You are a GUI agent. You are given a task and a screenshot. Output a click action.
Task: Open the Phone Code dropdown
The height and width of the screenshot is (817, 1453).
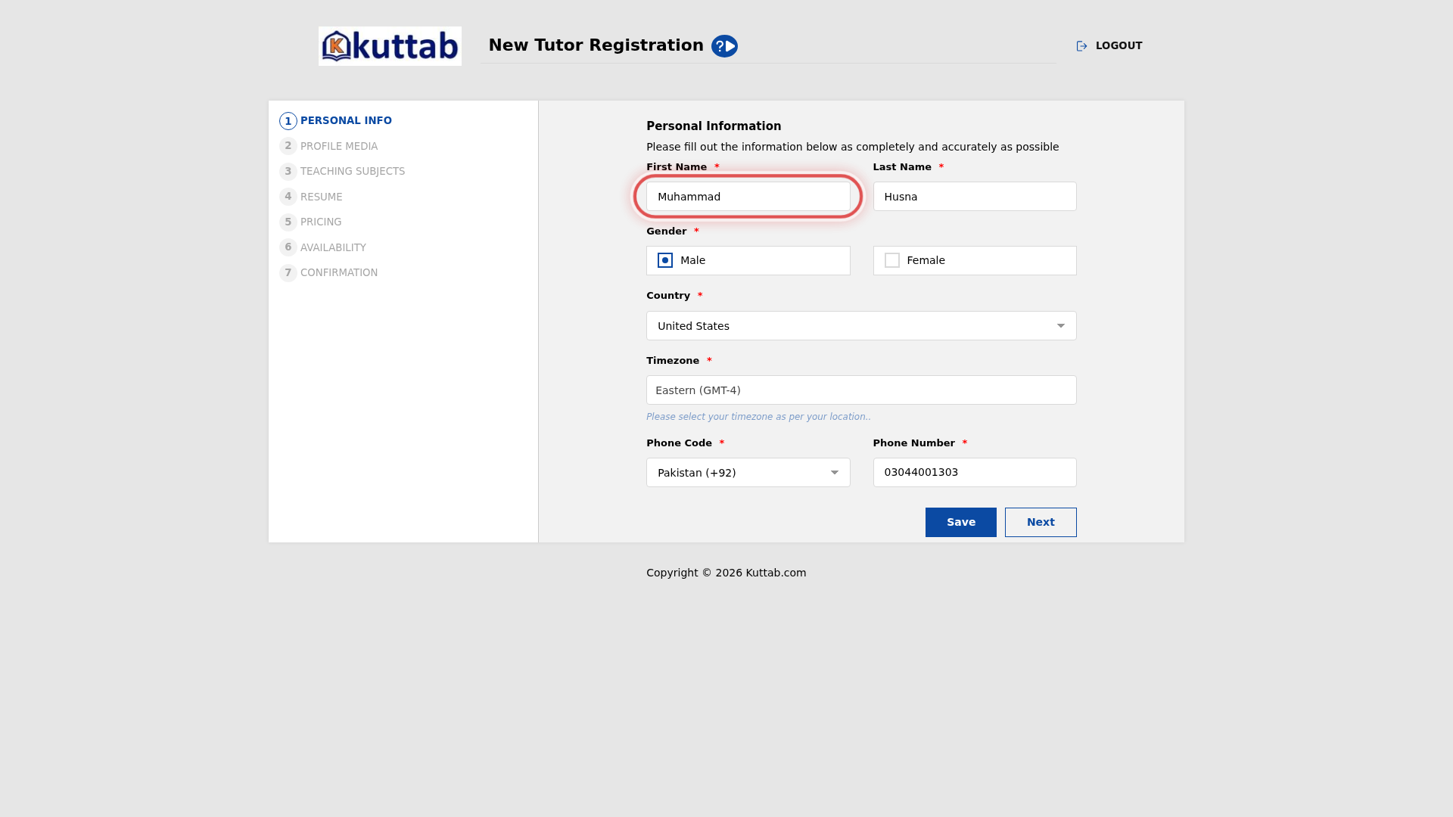point(748,473)
